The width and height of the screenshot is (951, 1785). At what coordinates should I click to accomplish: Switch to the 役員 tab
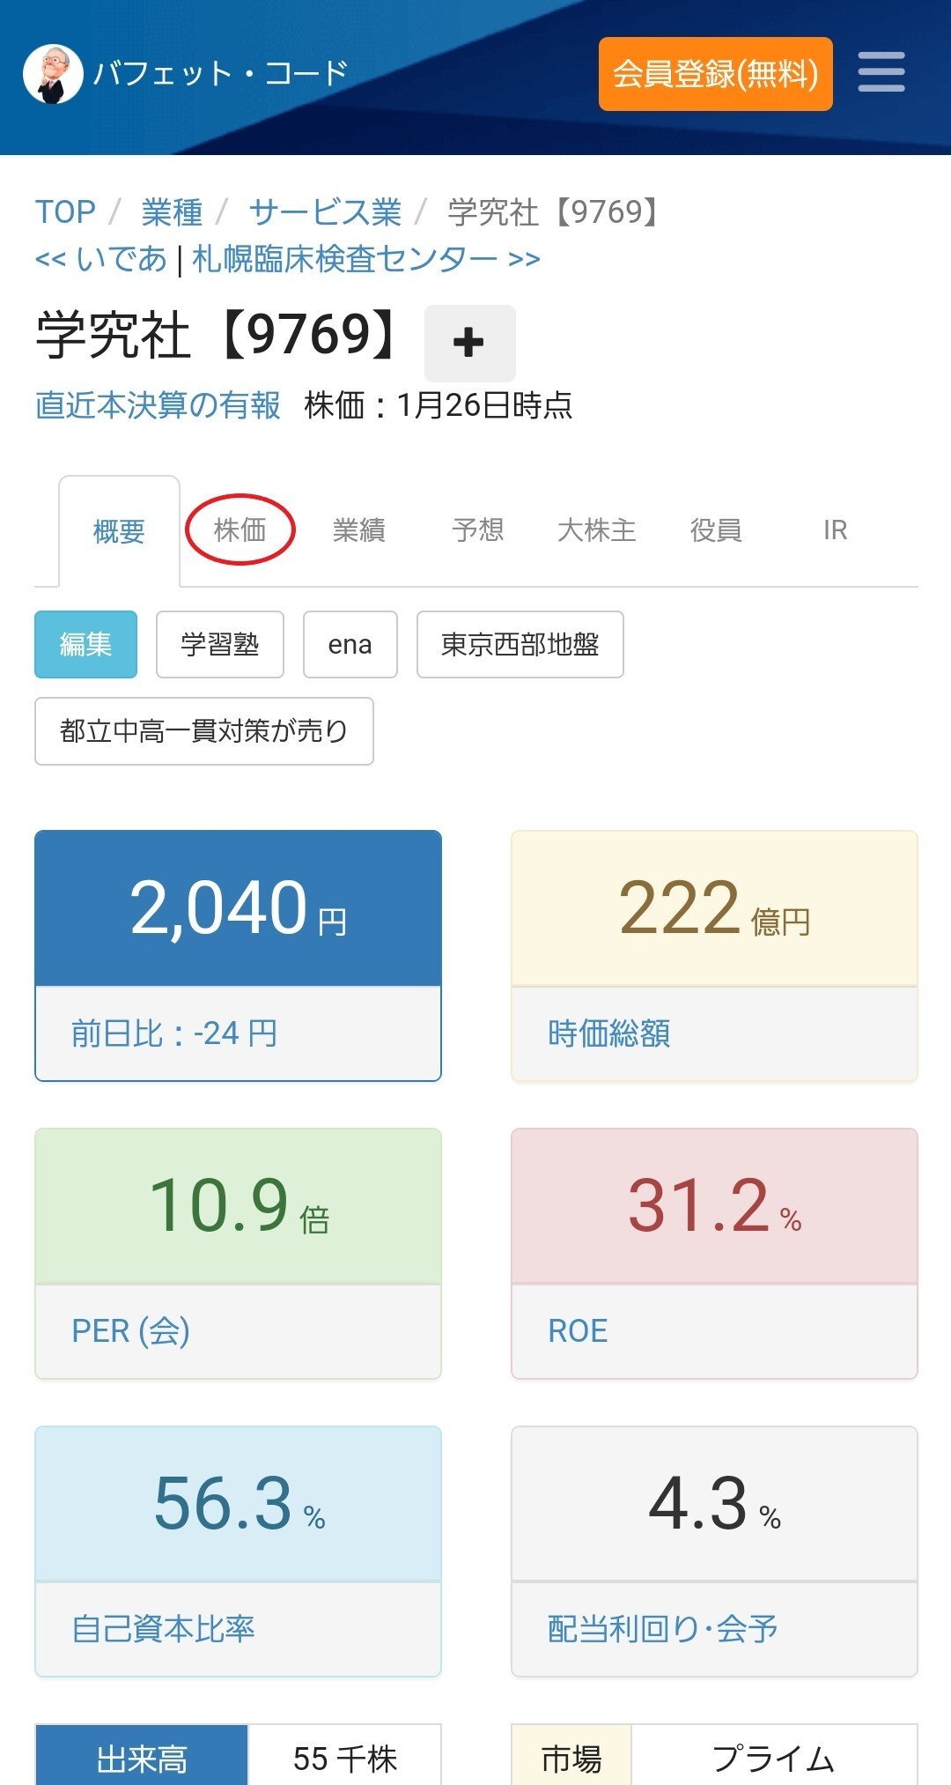click(x=716, y=530)
